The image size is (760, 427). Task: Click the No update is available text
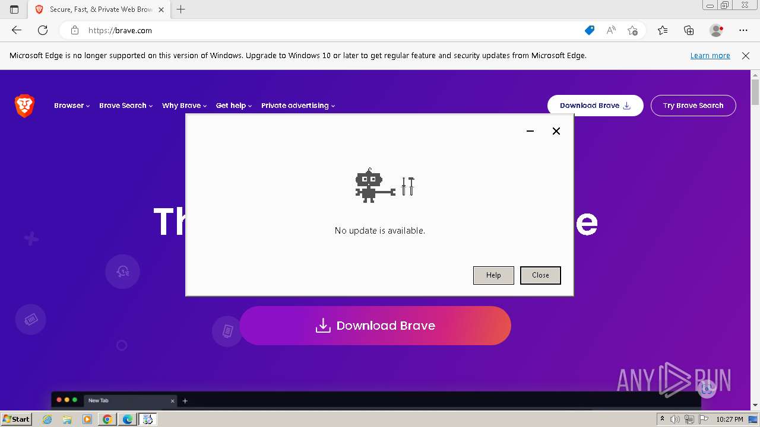point(380,231)
